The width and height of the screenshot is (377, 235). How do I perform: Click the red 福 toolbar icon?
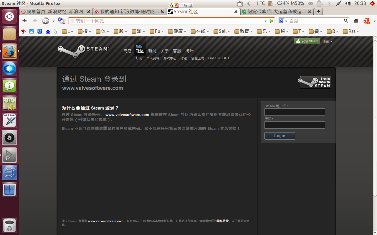(x=367, y=21)
